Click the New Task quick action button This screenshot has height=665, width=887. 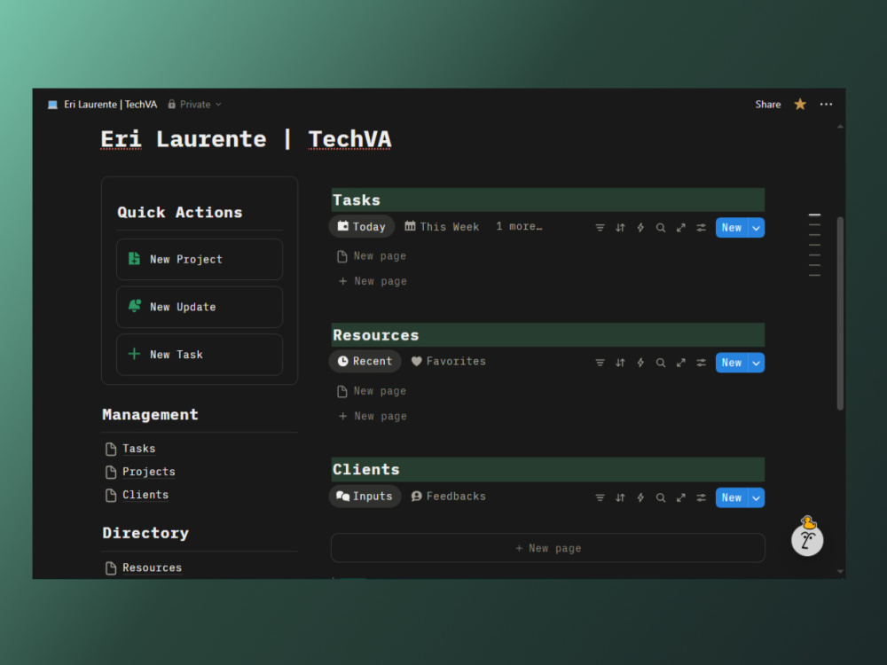199,354
